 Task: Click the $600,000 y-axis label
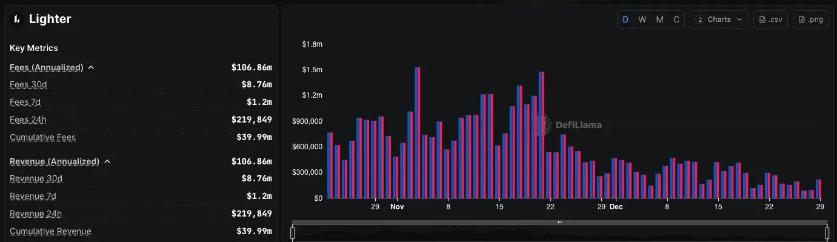coord(307,147)
